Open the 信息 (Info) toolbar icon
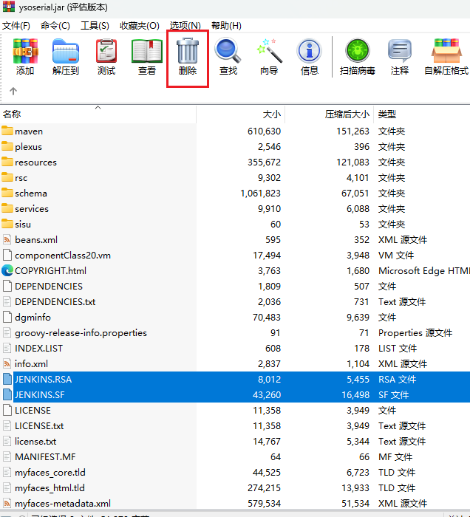The image size is (470, 517). [x=310, y=51]
